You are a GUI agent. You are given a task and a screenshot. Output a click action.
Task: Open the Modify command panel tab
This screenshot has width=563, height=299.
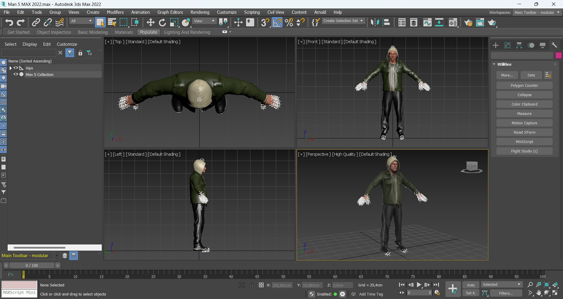507,45
